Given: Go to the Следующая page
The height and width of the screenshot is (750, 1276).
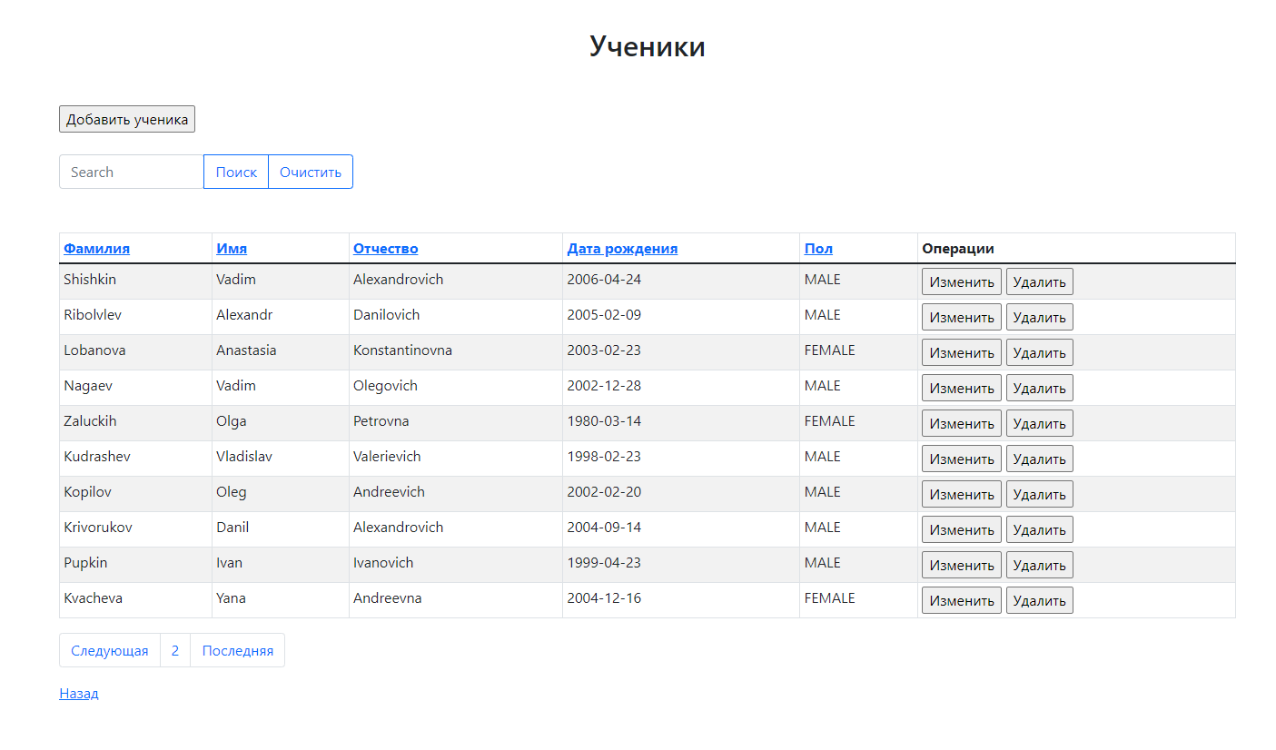Looking at the screenshot, I should (109, 650).
